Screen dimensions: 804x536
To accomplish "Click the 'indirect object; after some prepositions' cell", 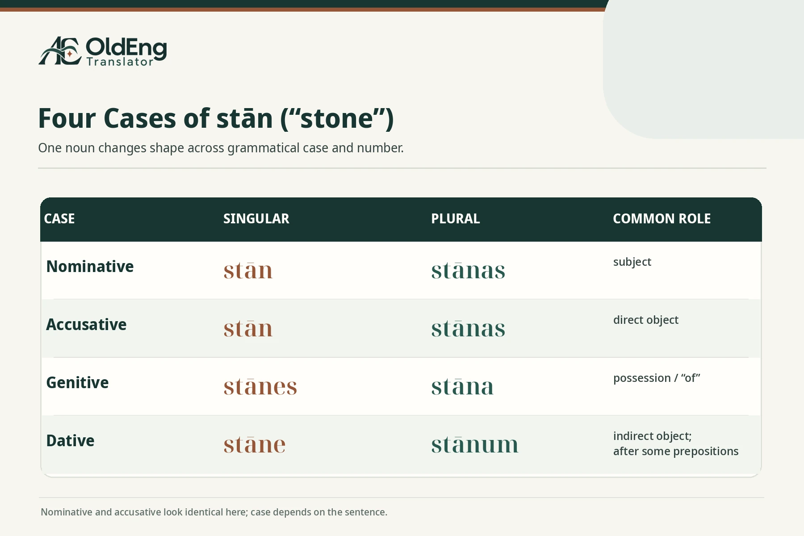I will 676,444.
